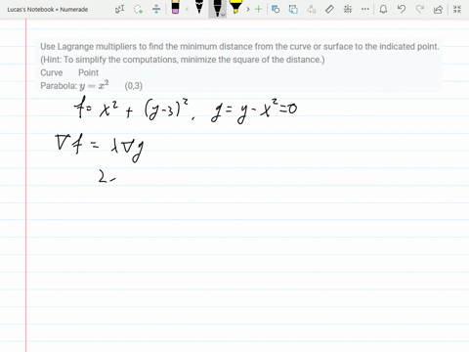
Task: Select the yellow highlighter
Action: click(x=235, y=7)
